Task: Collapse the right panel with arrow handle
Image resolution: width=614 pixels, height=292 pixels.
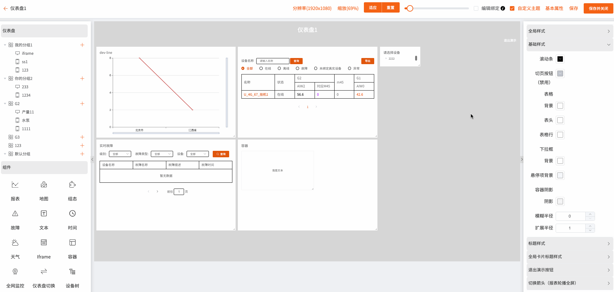Action: click(522, 159)
